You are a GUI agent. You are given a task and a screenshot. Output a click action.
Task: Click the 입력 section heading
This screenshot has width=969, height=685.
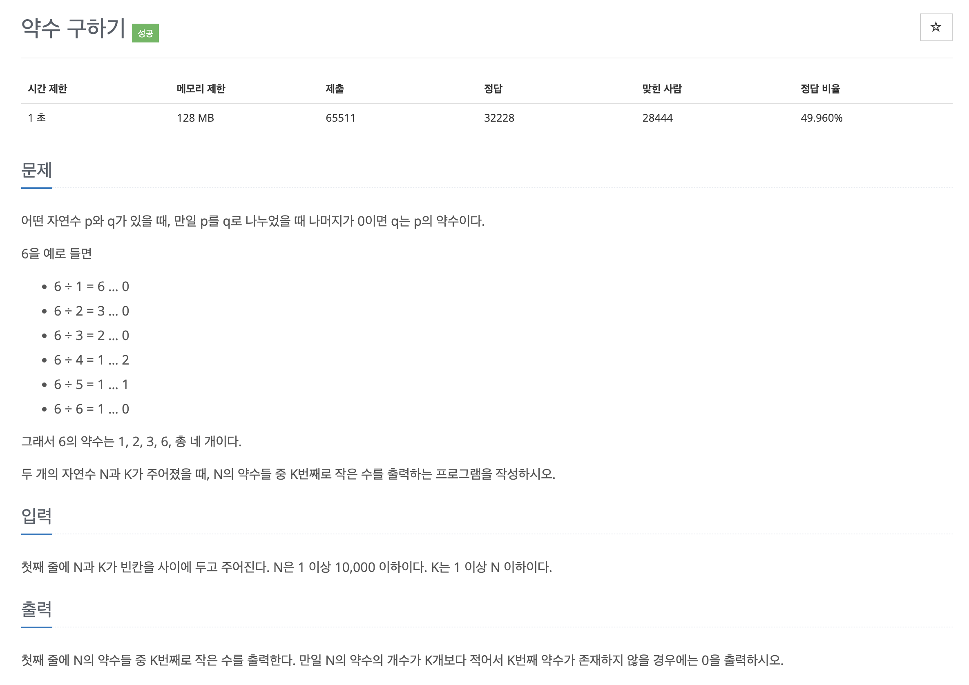[37, 516]
